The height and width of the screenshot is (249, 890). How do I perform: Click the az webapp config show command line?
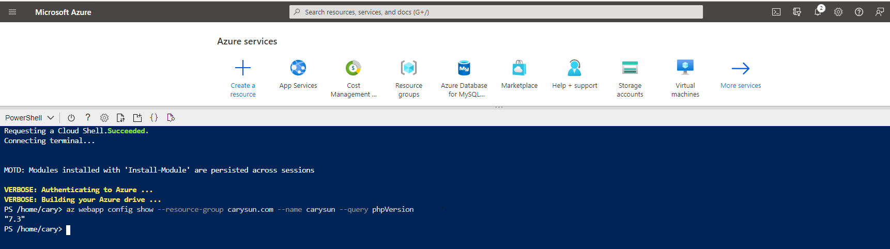click(209, 209)
